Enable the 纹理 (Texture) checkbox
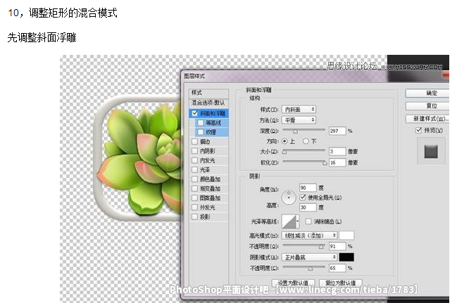 coord(201,132)
